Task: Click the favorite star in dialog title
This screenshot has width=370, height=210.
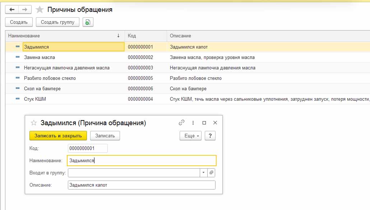Action: (34, 123)
